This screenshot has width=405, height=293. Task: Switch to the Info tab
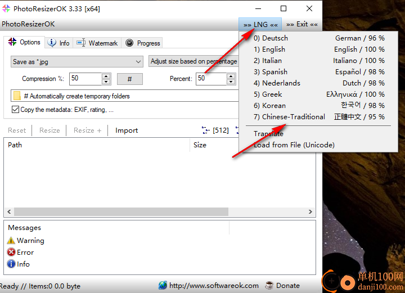pyautogui.click(x=58, y=43)
